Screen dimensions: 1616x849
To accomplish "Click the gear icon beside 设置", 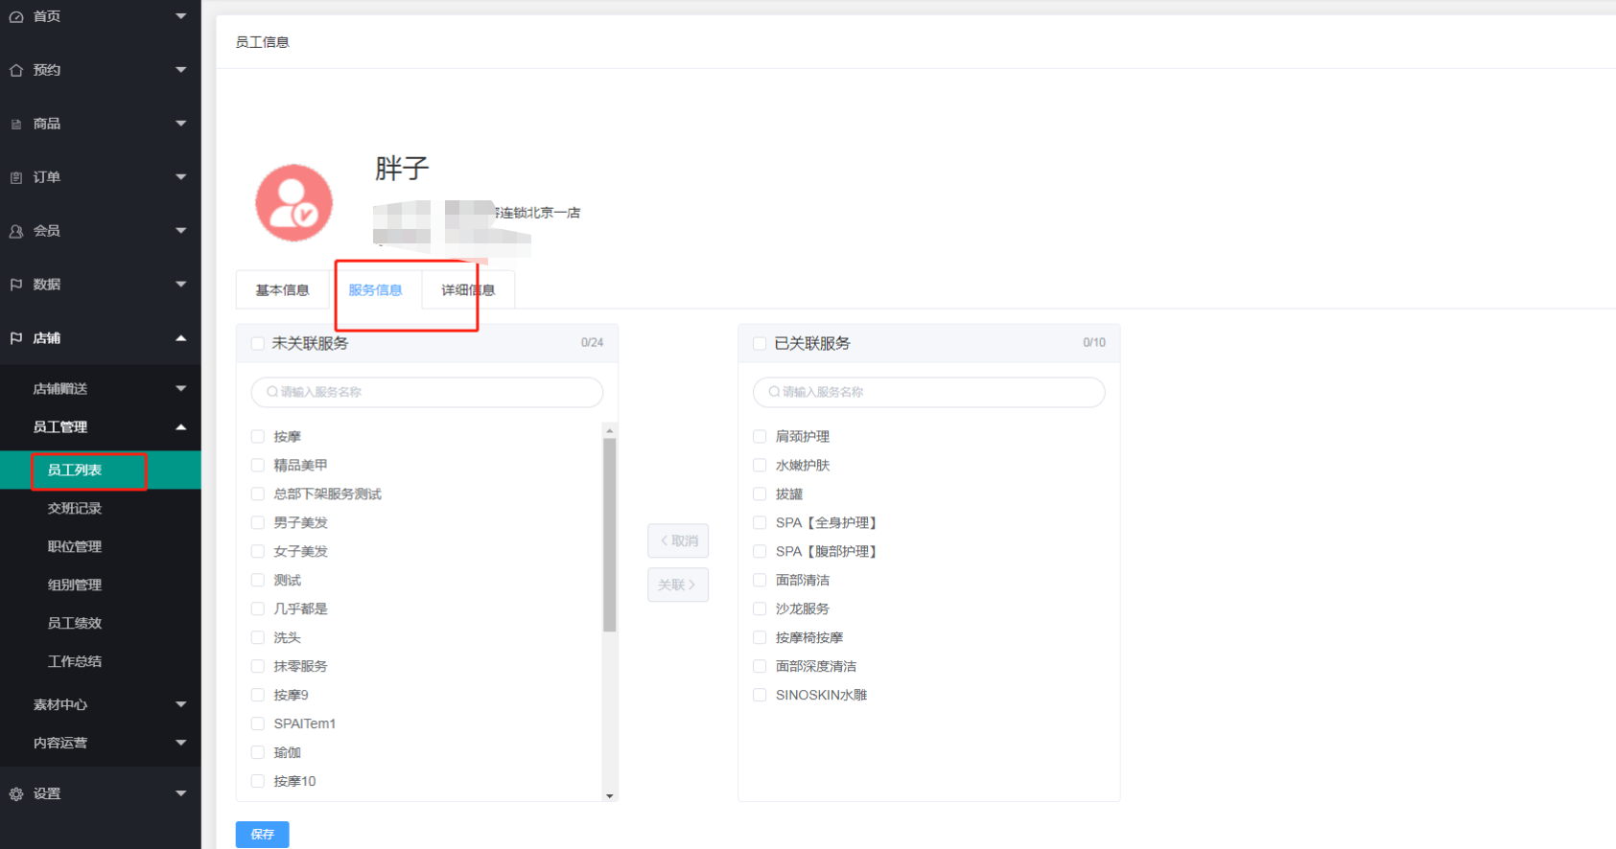I will [x=16, y=793].
